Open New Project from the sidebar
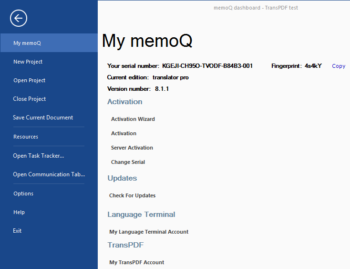 (x=28, y=62)
